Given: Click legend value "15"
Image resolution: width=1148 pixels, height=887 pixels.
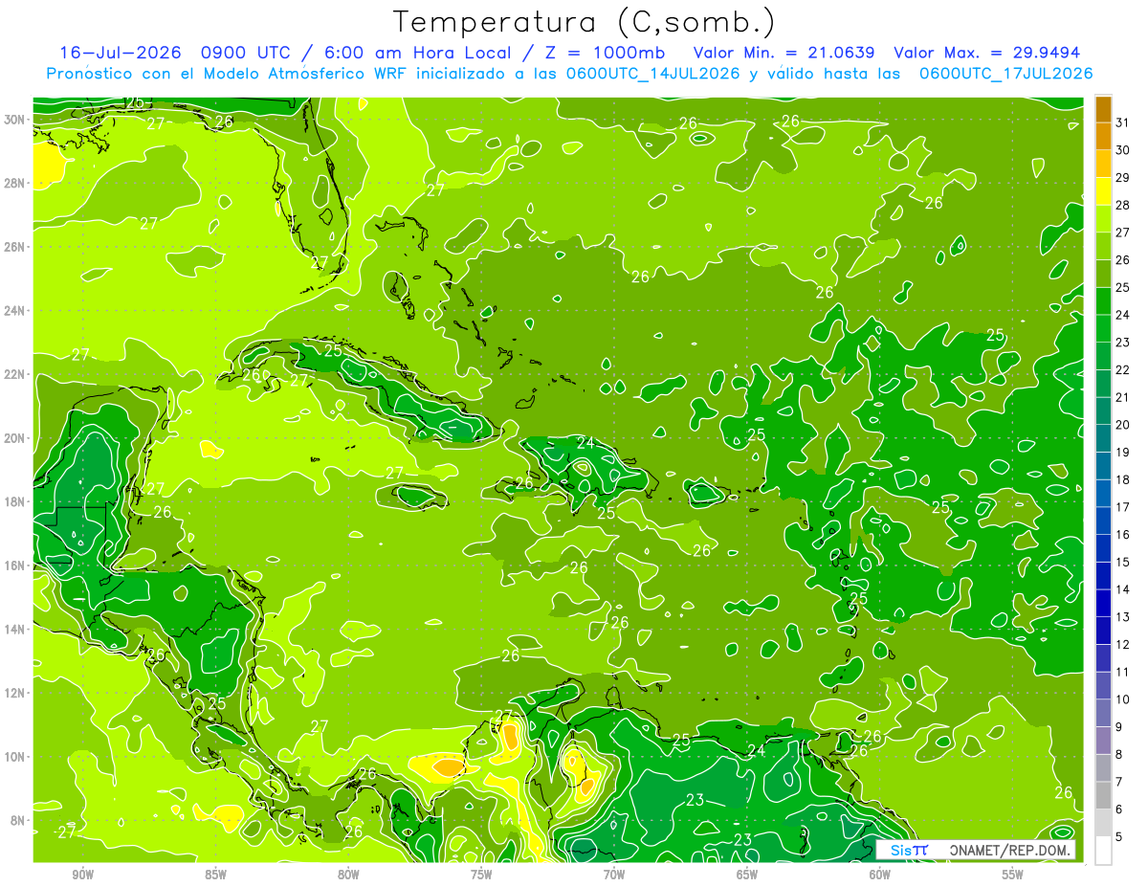Looking at the screenshot, I should coord(1122,562).
